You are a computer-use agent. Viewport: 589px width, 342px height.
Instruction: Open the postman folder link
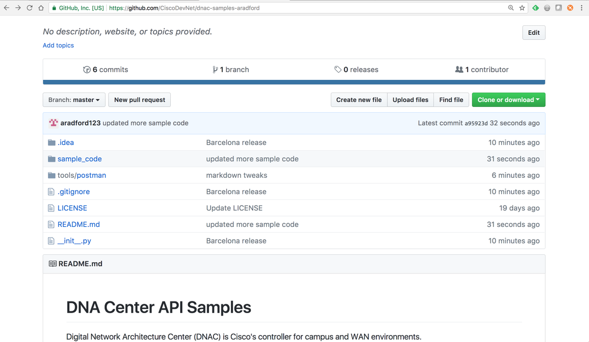tap(91, 175)
